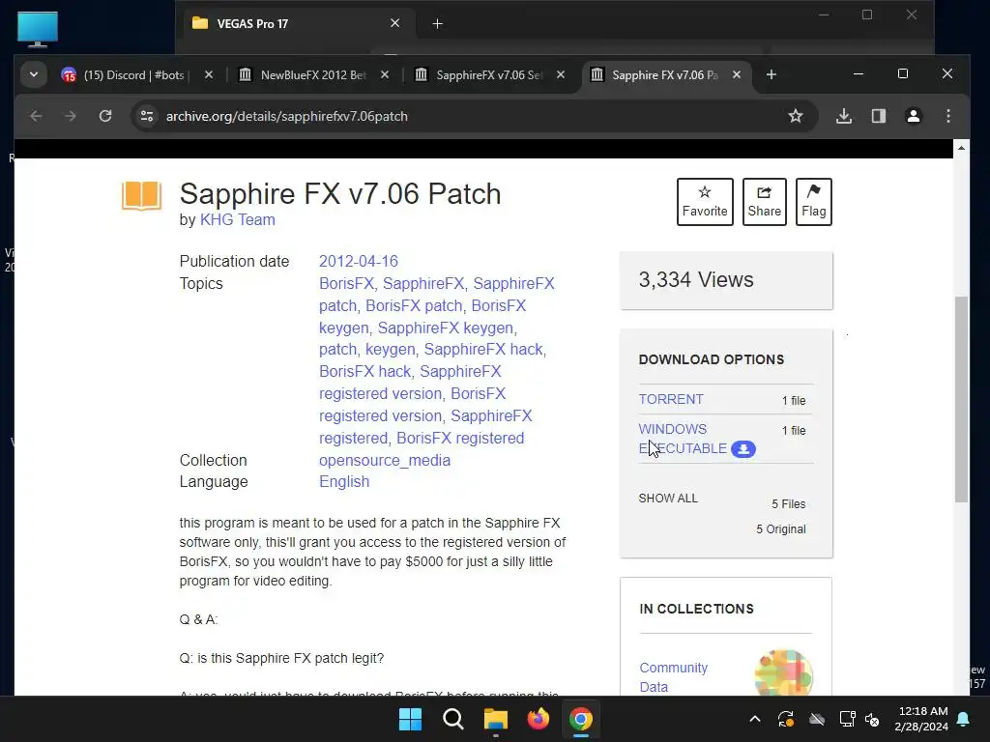Click the Share button
Image resolution: width=990 pixels, height=742 pixels.
[x=764, y=202]
